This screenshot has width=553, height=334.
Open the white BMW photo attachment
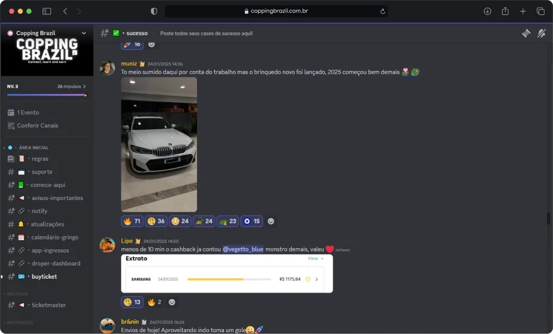coord(159,144)
